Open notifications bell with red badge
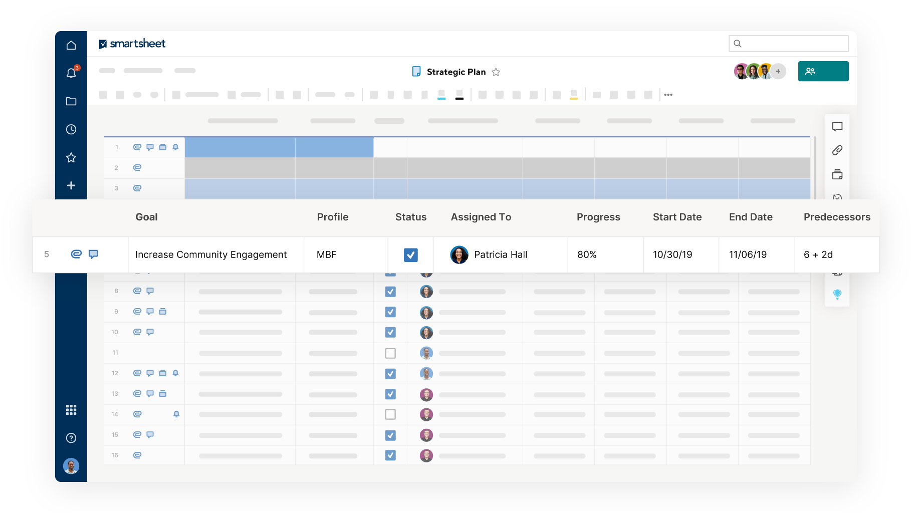Image resolution: width=912 pixels, height=513 pixels. pos(71,73)
